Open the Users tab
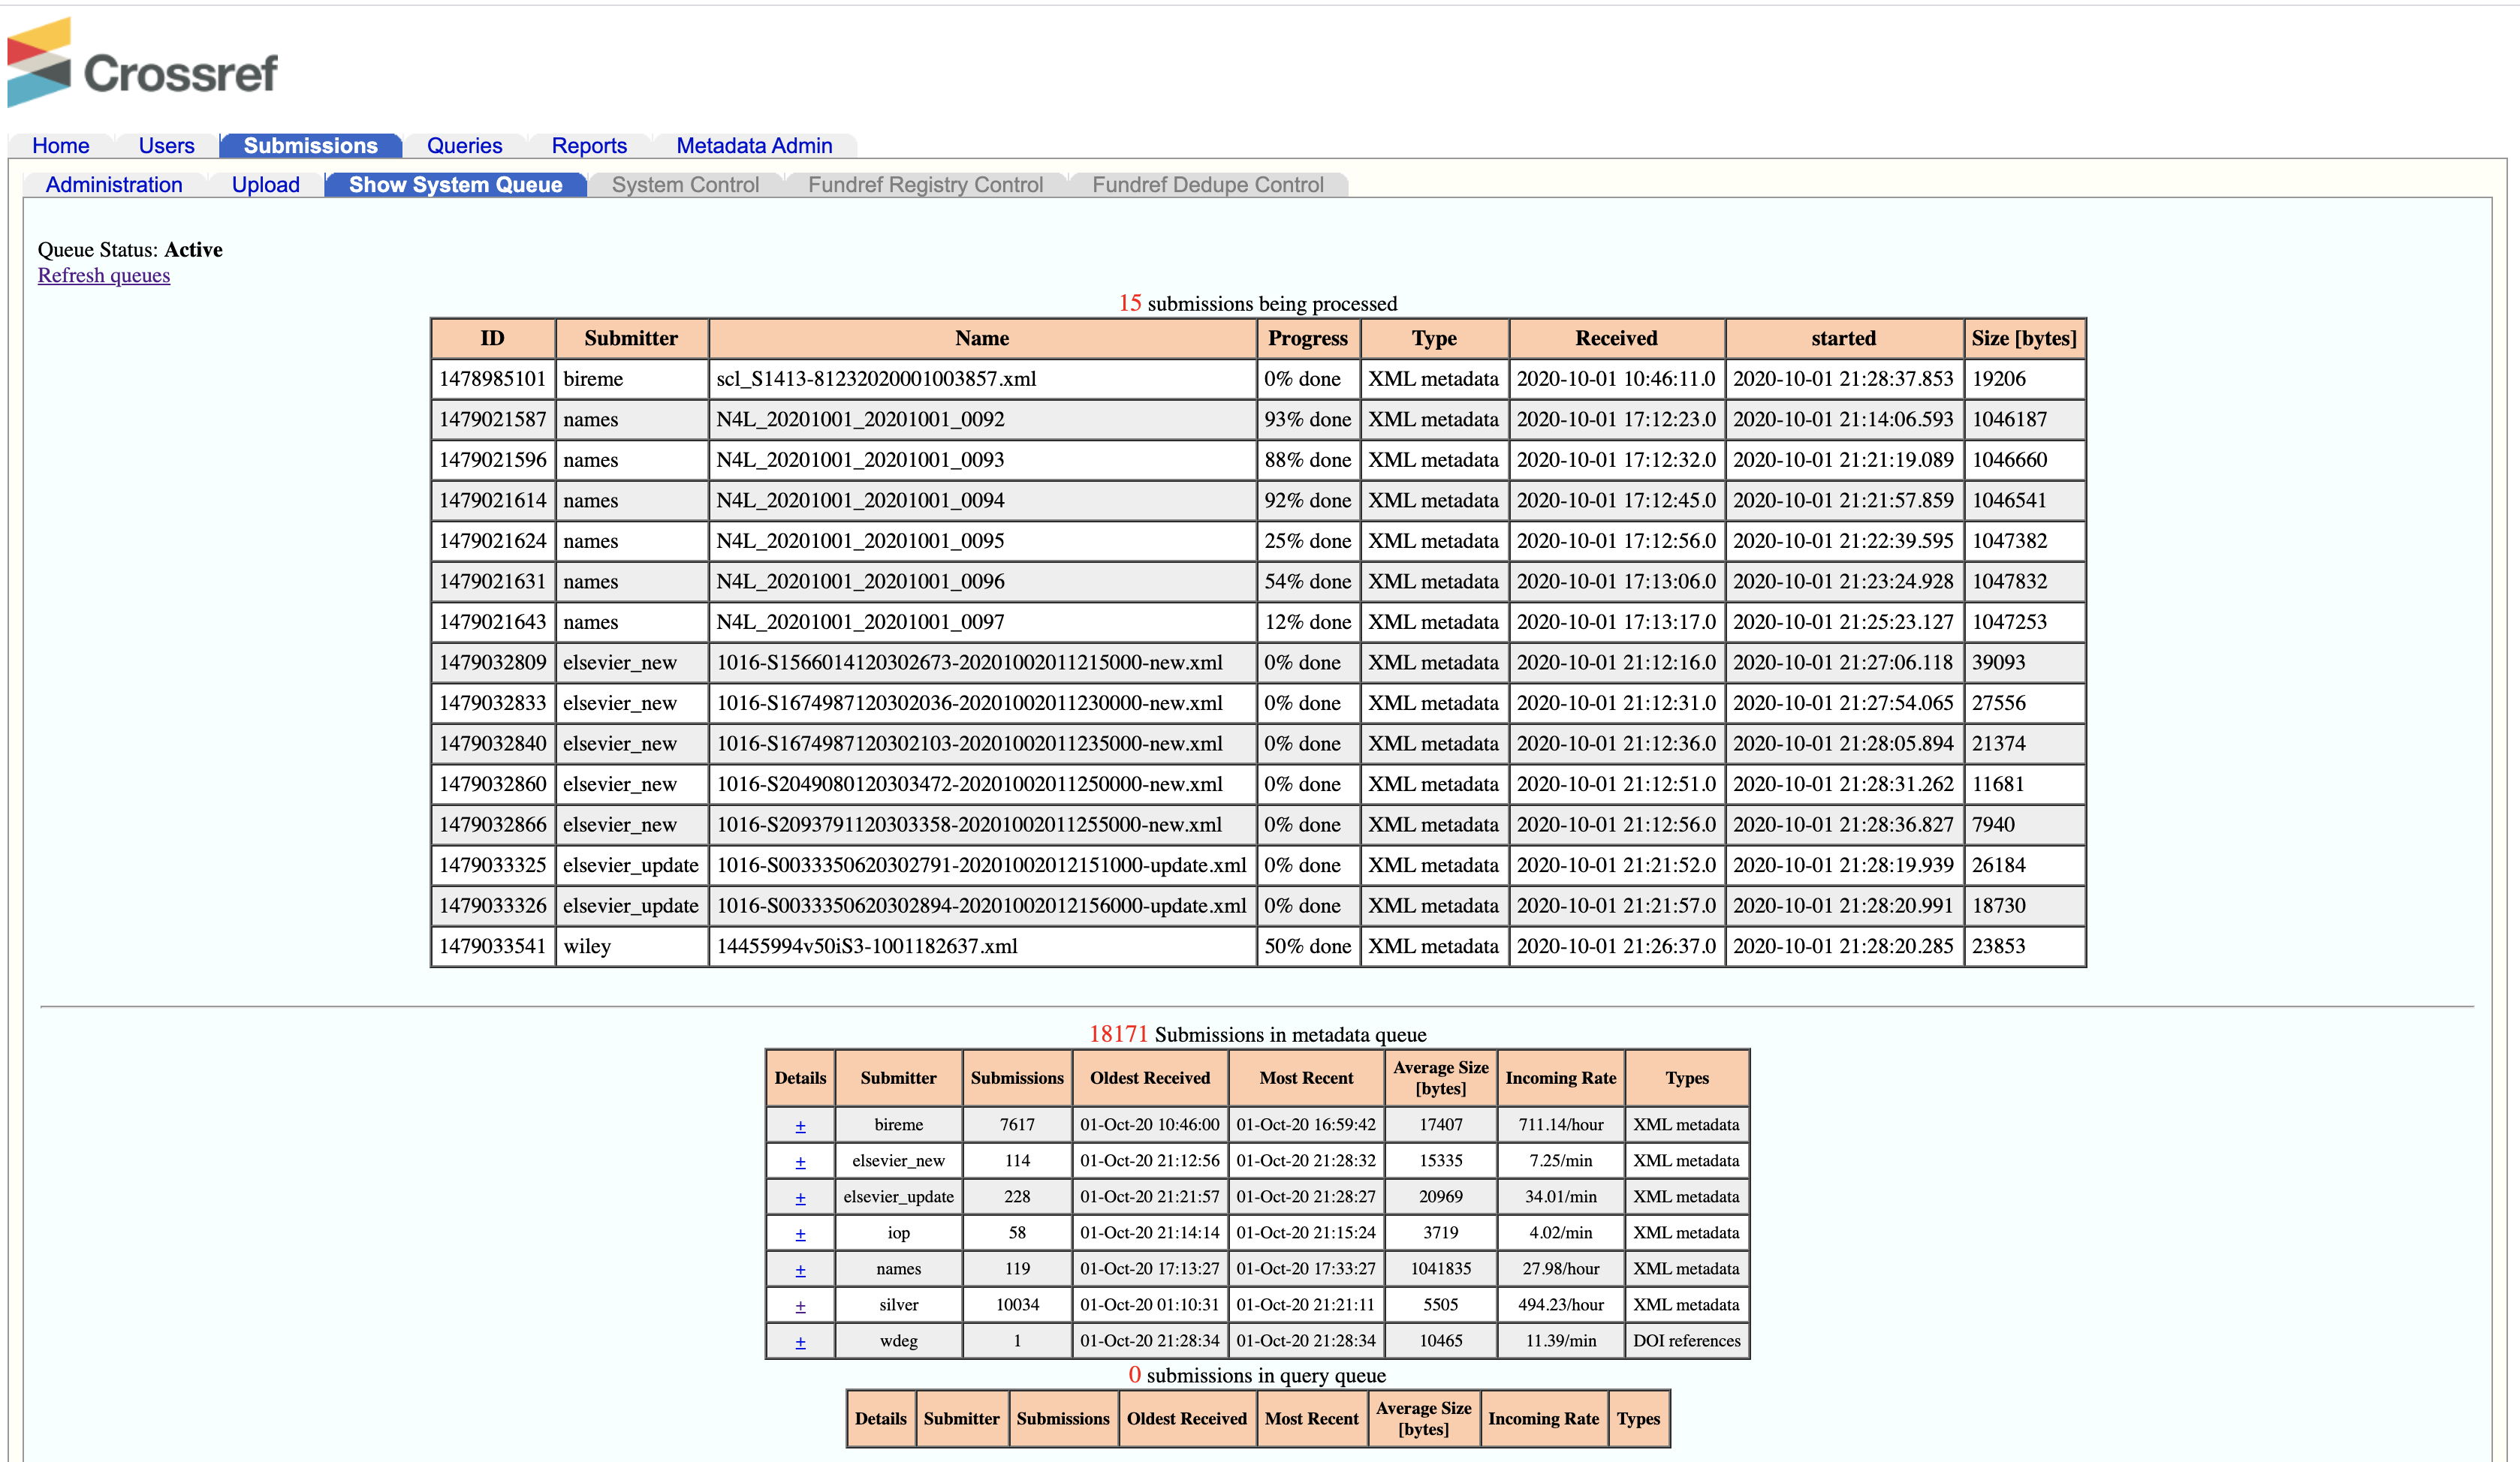2520x1462 pixels. click(166, 145)
